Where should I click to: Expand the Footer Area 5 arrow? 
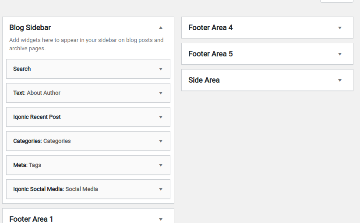coord(340,54)
